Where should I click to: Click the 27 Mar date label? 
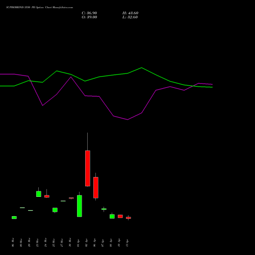[62, 242]
